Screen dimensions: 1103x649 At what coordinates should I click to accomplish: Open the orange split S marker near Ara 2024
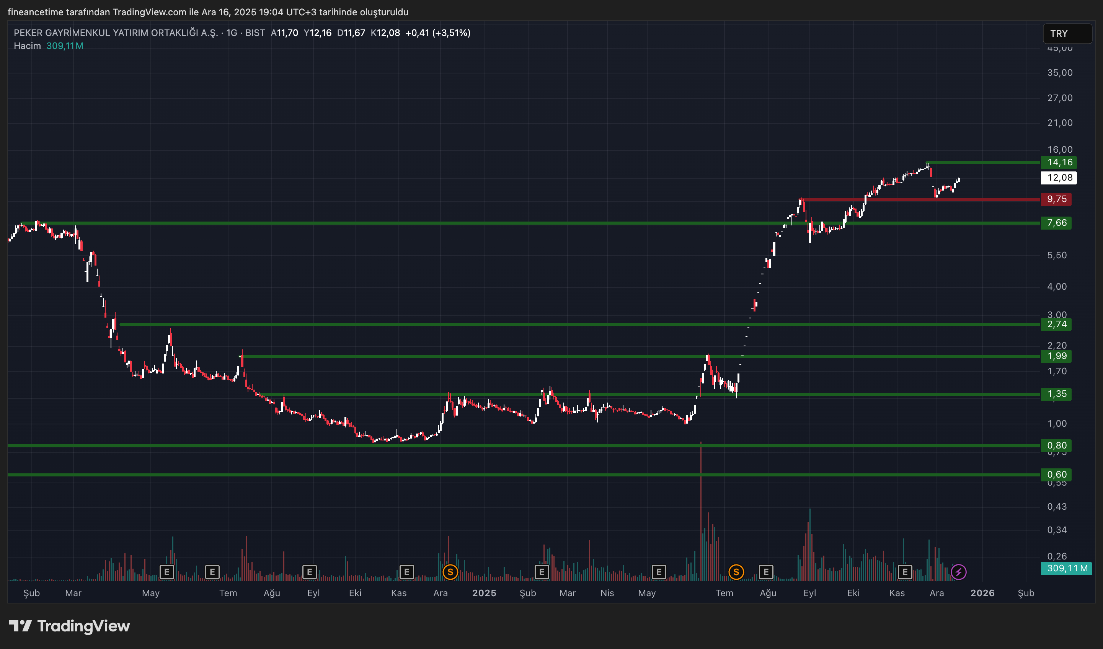pyautogui.click(x=450, y=572)
